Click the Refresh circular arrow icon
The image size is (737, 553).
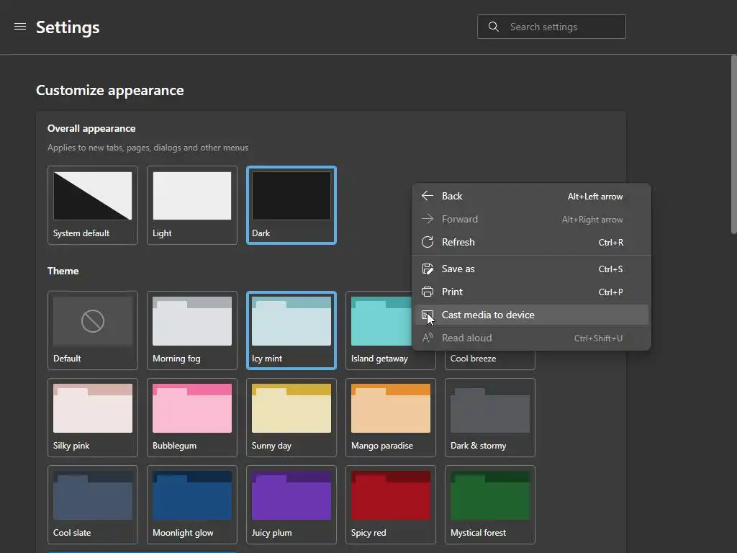tap(428, 242)
